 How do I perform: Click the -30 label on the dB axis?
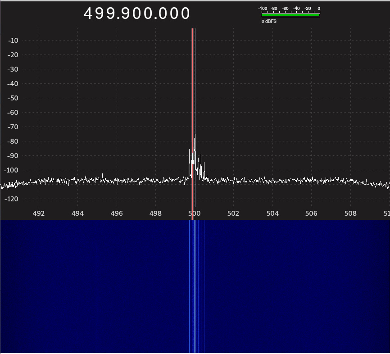coord(13,69)
